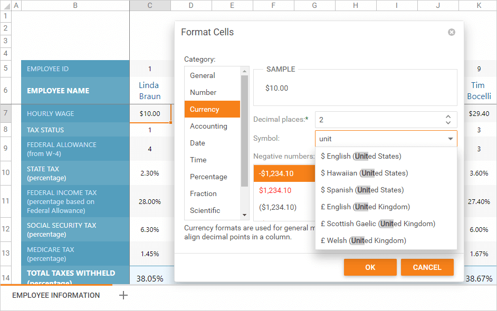
Task: Choose £ Welsh (United Kingdom) symbol
Action: 386,240
